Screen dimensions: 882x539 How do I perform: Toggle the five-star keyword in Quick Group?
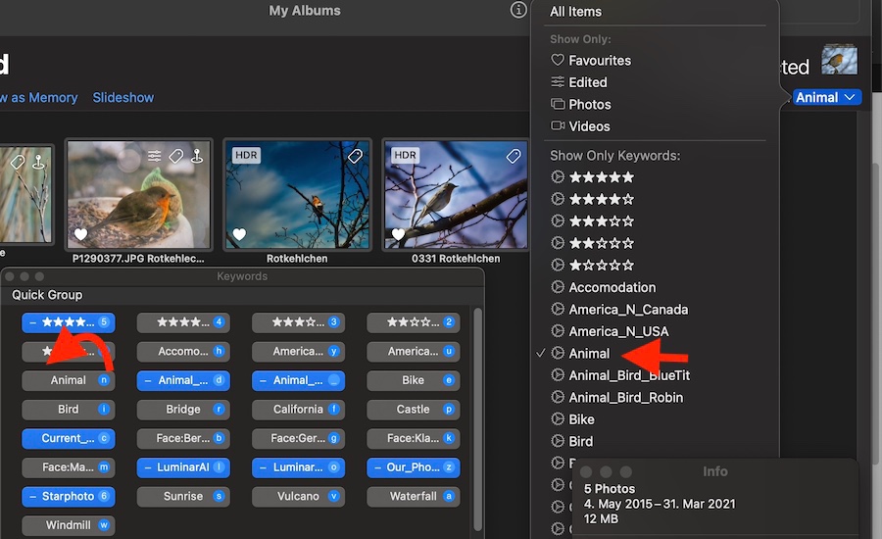click(x=68, y=322)
